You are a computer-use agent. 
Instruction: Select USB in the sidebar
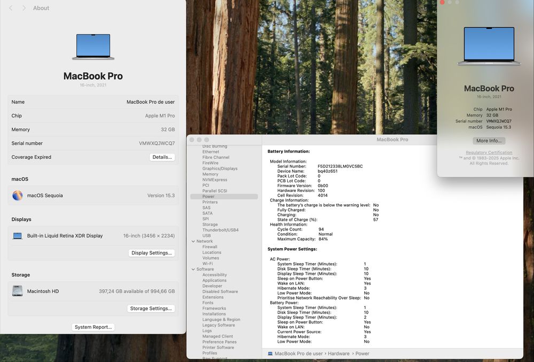(x=206, y=235)
